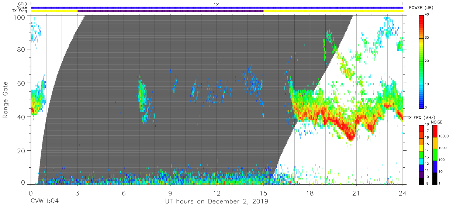Click the purple segment of TX Freq bar
Image resolution: width=453 pixels, height=209 pixels.
[170, 11]
